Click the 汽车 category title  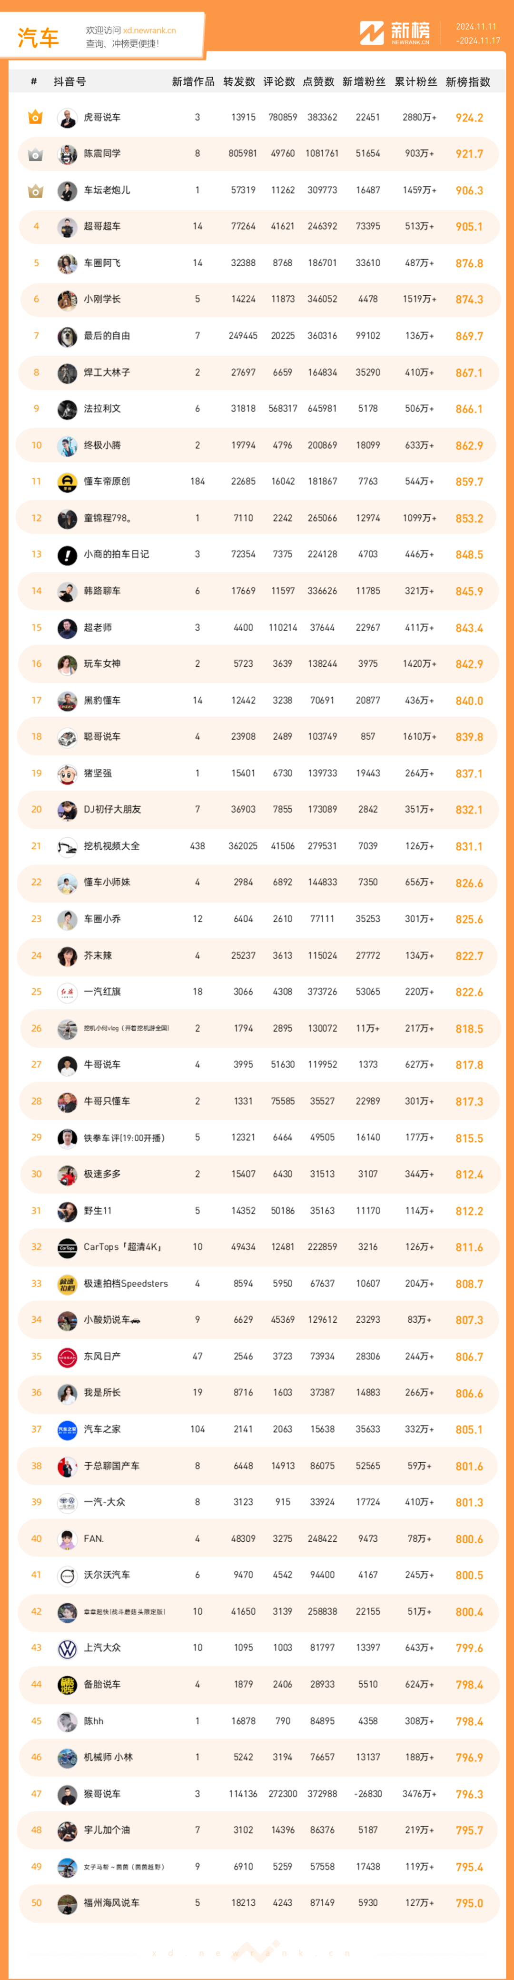(39, 37)
